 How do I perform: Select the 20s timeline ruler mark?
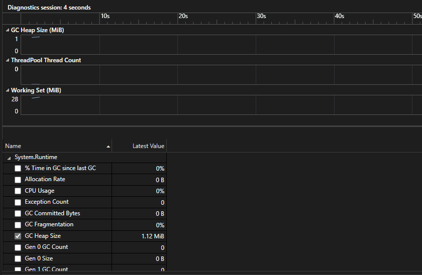(183, 16)
